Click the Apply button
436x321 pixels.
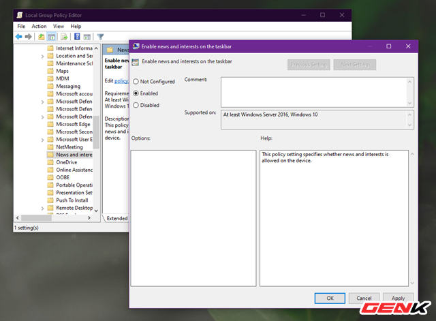click(x=398, y=299)
